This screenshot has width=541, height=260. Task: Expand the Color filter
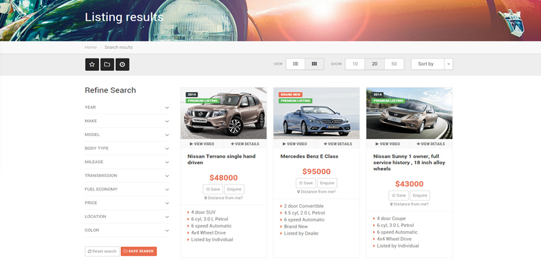tap(127, 230)
